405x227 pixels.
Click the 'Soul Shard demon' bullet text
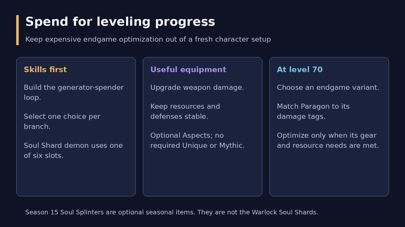[x=73, y=150]
